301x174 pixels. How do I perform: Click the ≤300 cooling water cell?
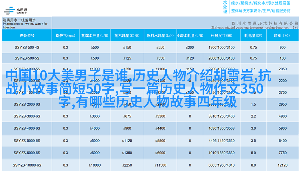190,47
